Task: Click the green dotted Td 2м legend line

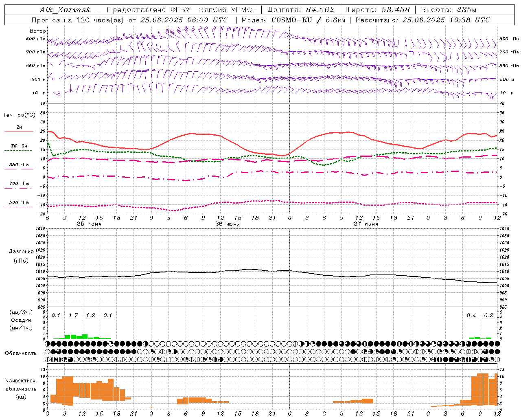Action: pos(18,151)
